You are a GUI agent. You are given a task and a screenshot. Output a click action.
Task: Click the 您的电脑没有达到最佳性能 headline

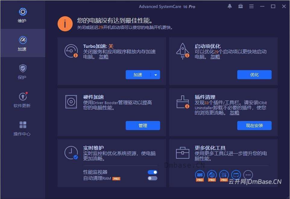click(x=115, y=20)
